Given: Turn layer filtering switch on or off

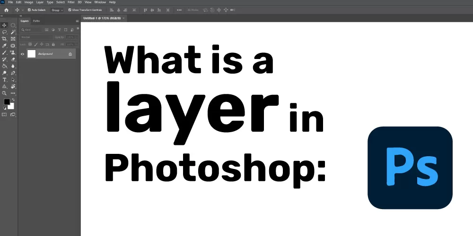Looking at the screenshot, I should coord(78,29).
